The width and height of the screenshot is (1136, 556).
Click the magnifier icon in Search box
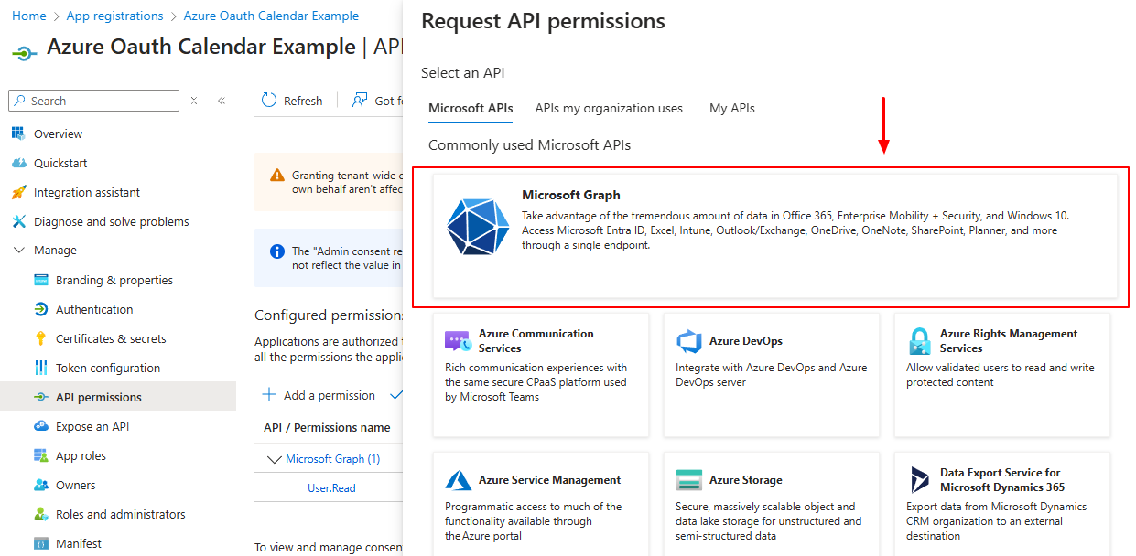19,101
